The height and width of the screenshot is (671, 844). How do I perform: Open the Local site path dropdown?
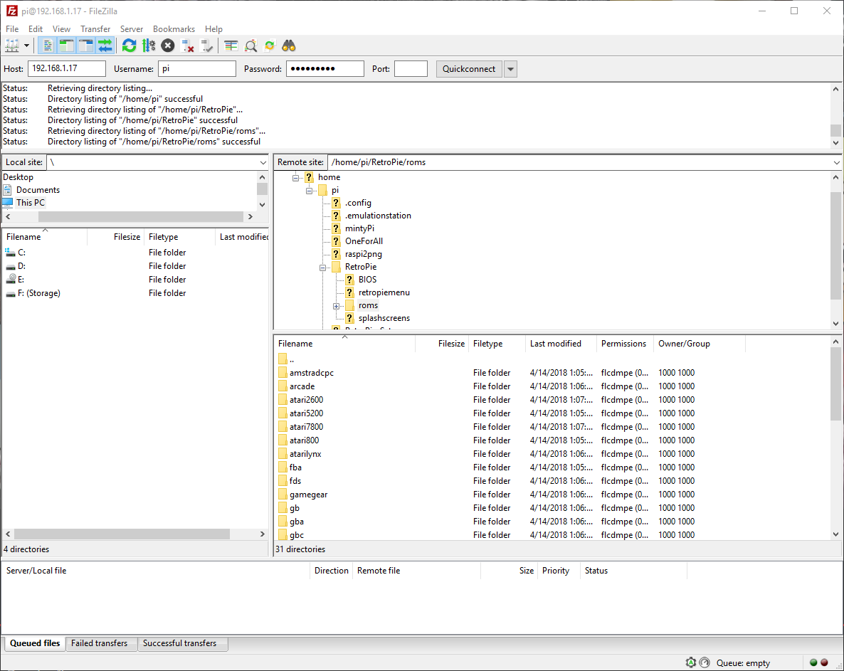263,162
